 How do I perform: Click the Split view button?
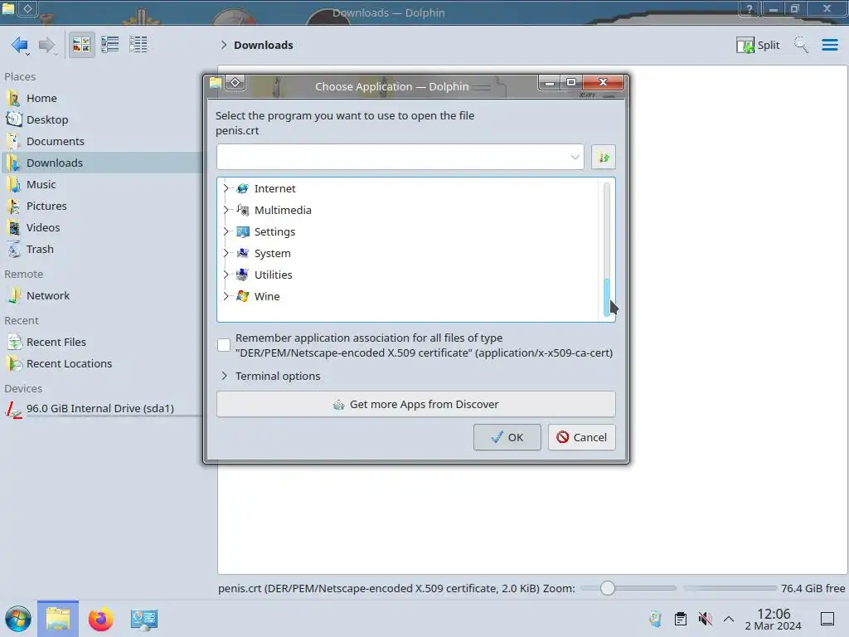point(758,45)
